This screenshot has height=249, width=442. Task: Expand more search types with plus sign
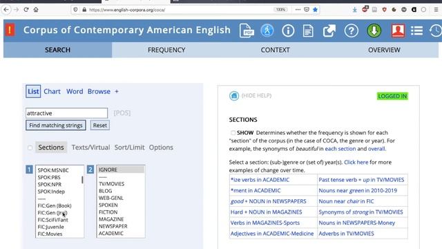(117, 91)
